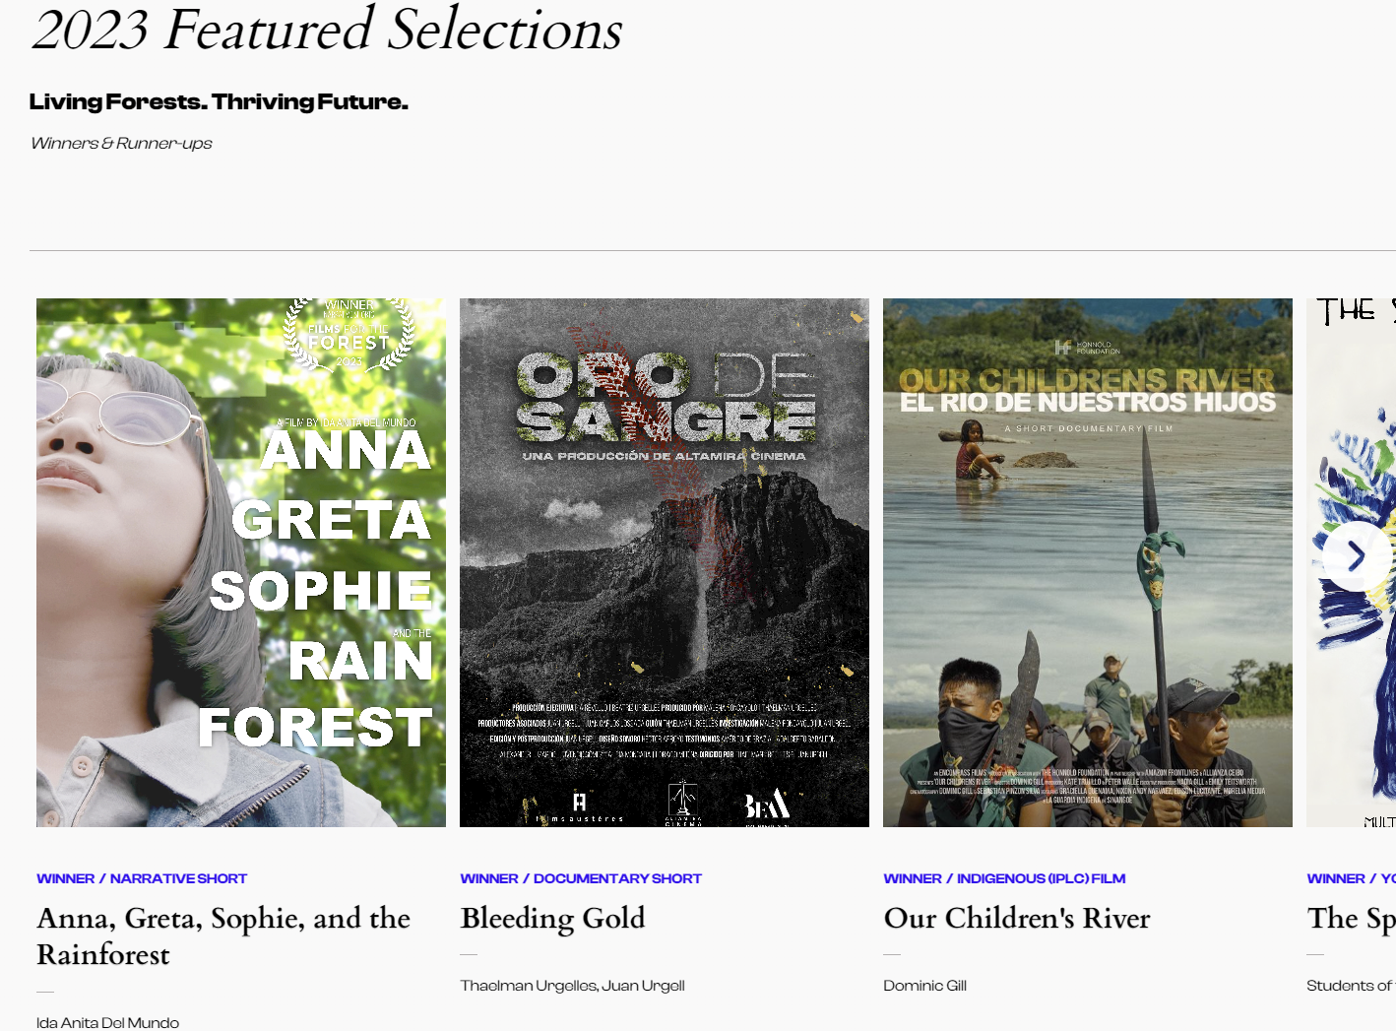The height and width of the screenshot is (1031, 1396).
Task: Click the Our Children's River title link
Action: tap(1017, 918)
